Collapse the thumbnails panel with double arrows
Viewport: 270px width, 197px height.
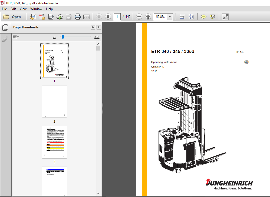pos(93,27)
